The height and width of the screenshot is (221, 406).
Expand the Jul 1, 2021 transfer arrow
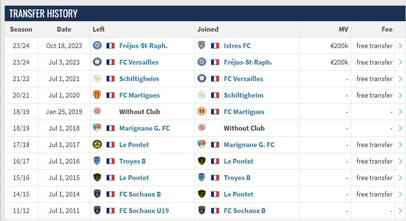(400, 79)
